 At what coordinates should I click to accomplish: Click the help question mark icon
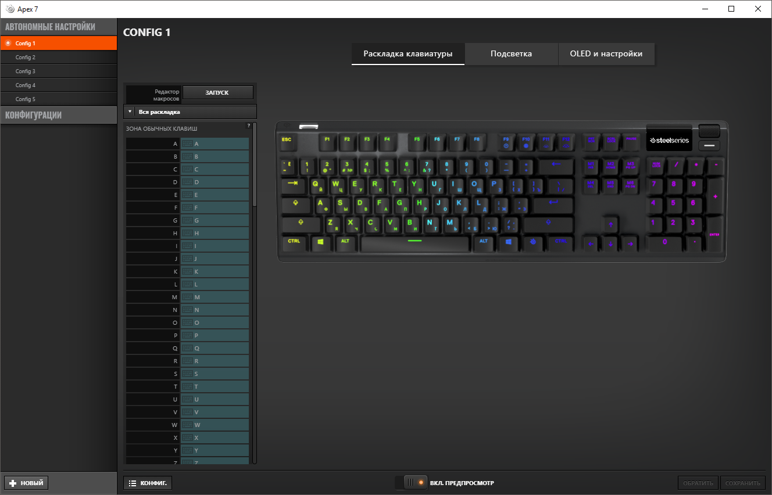[x=249, y=125]
